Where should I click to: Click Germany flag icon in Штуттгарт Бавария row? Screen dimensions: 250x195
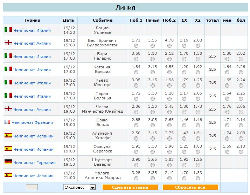[8, 162]
